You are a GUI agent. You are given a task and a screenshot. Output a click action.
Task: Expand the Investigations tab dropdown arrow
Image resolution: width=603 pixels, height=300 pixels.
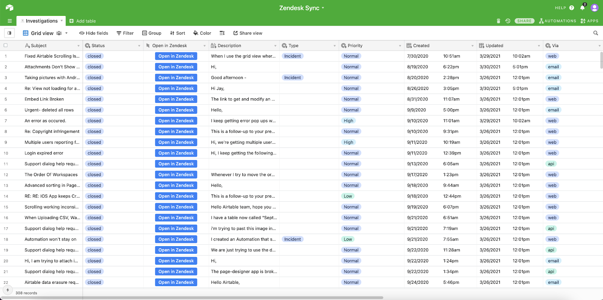point(62,21)
